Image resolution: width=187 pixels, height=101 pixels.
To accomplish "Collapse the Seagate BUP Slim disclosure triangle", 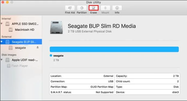I will 2,42.
